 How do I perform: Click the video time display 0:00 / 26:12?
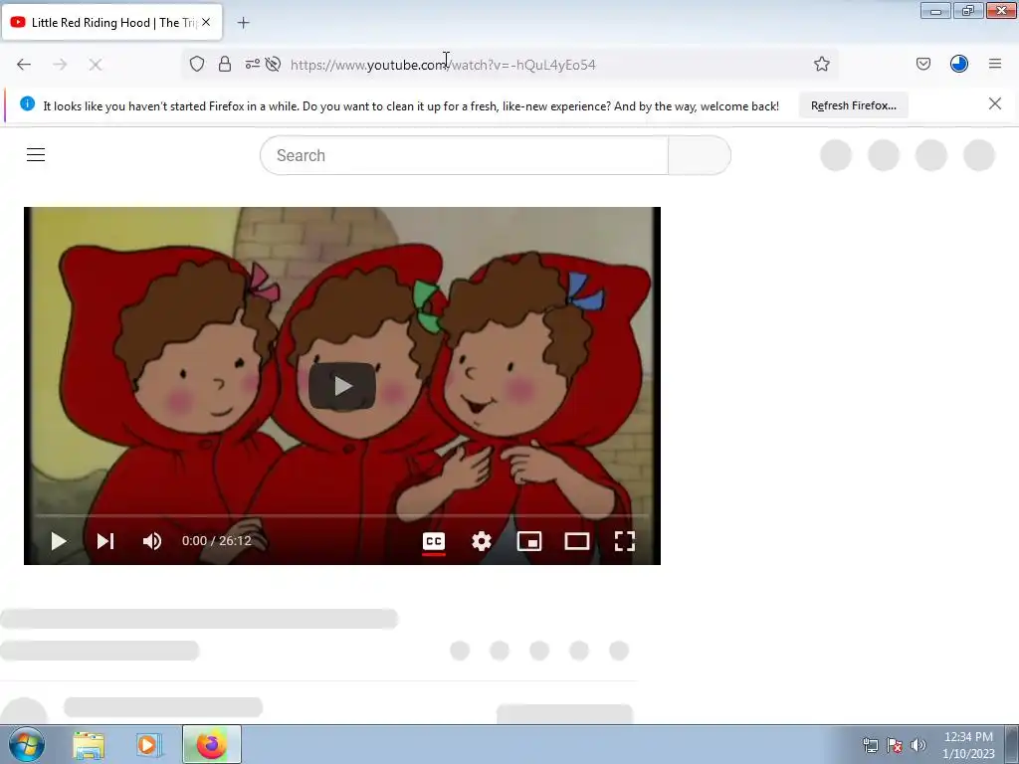(216, 541)
